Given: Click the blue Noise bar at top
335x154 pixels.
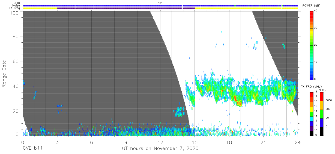Looking at the screenshot, I should 160,5.
